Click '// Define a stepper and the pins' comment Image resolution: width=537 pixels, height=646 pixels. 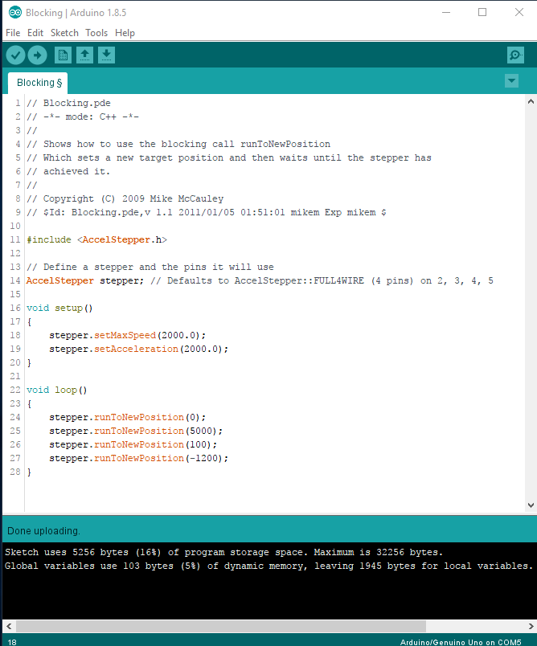click(150, 268)
